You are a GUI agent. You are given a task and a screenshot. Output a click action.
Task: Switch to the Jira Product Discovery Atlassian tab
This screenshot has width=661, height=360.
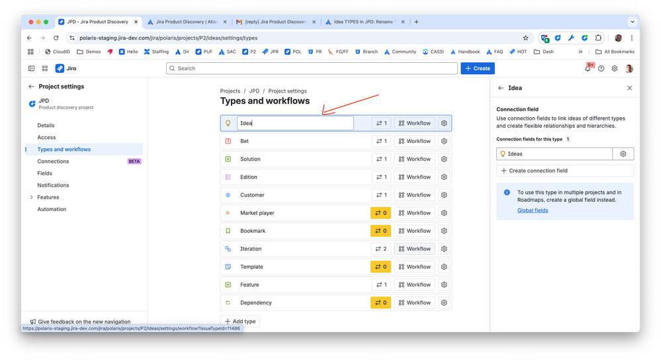(x=187, y=22)
